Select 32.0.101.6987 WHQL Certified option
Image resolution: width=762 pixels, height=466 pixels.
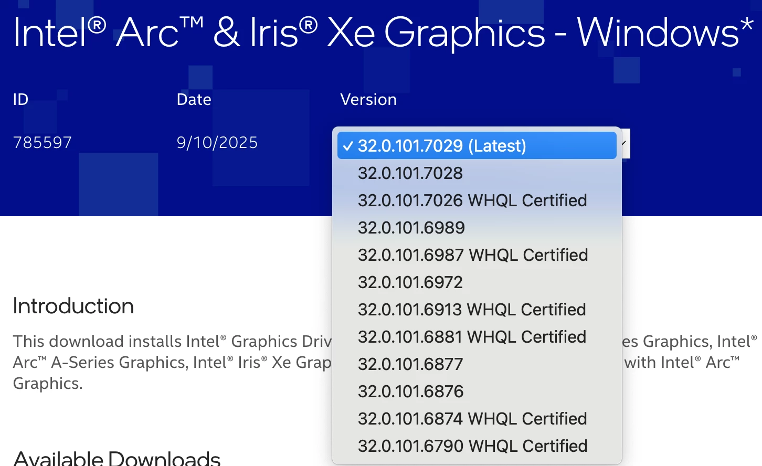[x=477, y=255]
